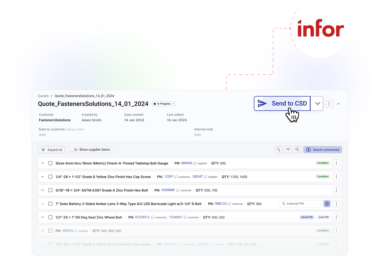380x257 pixels.
Task: Click Expand all button
Action: point(51,150)
